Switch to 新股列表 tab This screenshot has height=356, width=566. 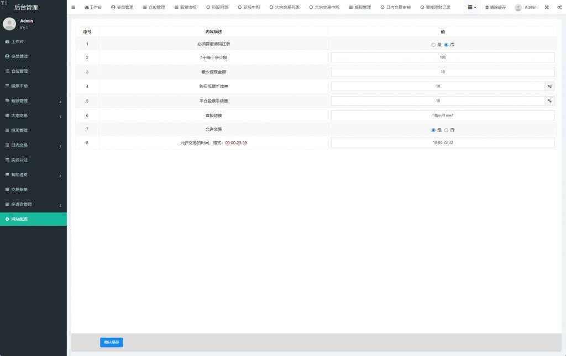[x=217, y=7]
